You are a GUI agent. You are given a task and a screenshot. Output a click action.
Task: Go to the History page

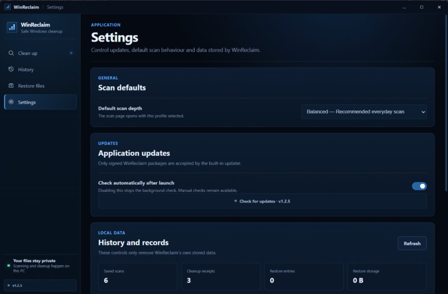(x=40, y=69)
